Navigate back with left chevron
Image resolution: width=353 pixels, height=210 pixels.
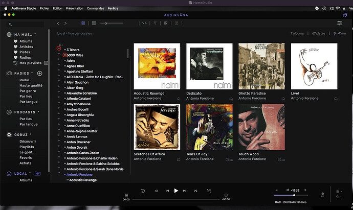tap(58, 23)
